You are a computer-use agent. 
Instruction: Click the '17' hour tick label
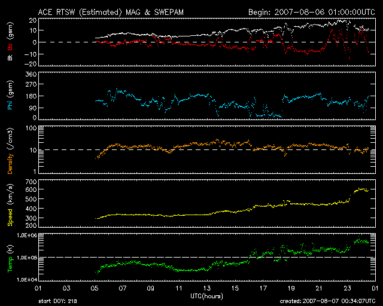(263, 288)
